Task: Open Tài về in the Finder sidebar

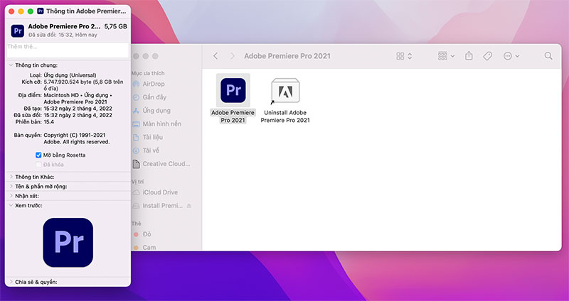Action: point(151,150)
